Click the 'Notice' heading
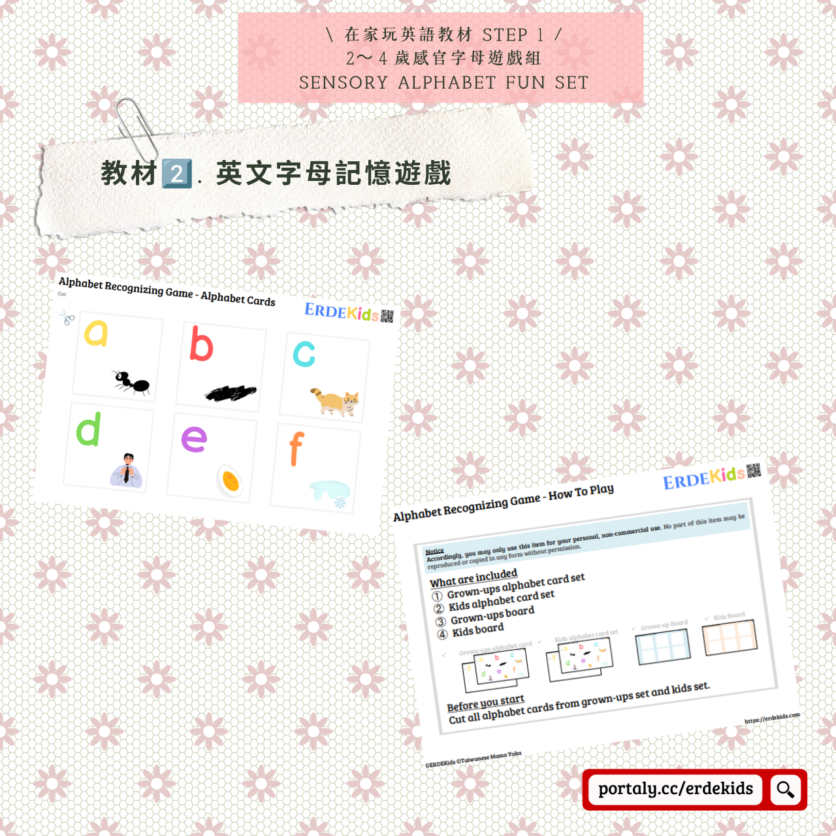 click(x=434, y=551)
